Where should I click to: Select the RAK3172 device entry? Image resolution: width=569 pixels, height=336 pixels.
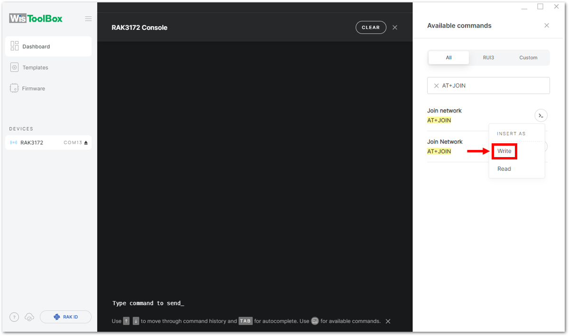(48, 142)
